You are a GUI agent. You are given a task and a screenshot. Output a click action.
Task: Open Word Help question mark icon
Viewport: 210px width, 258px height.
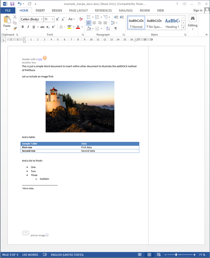tap(177, 4)
